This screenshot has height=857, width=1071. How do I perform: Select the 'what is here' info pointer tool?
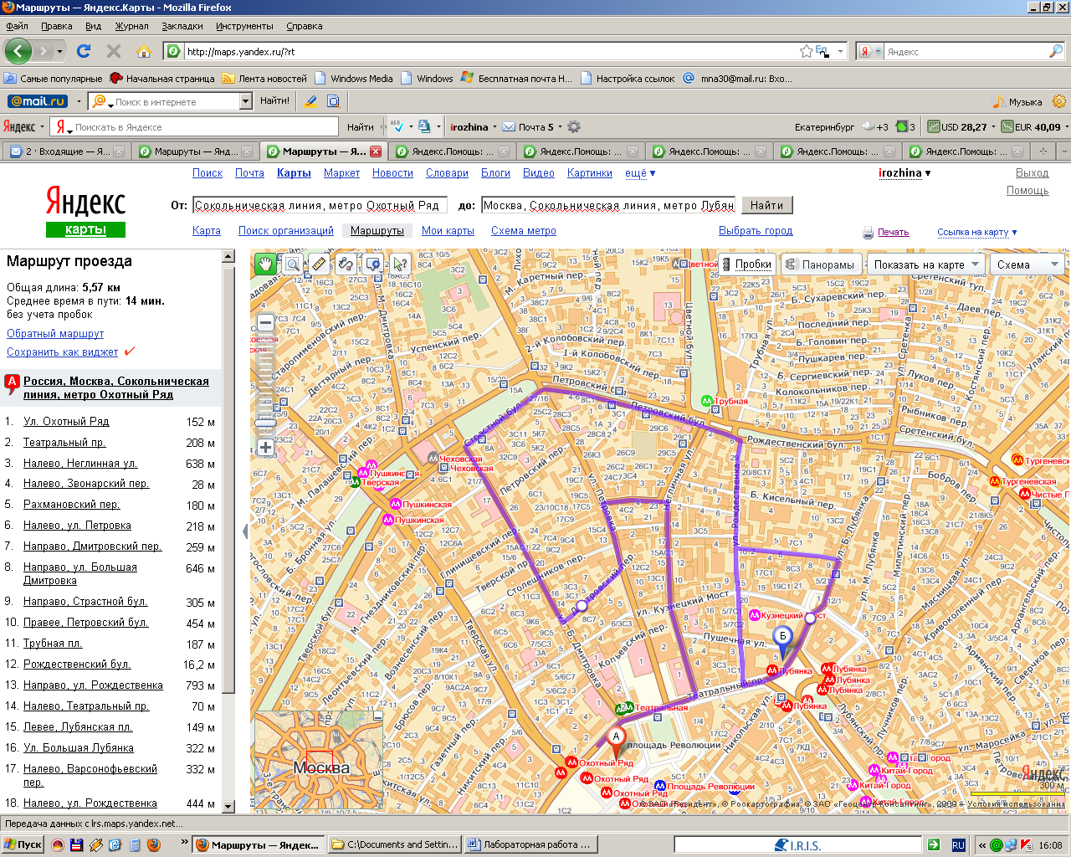click(x=400, y=264)
